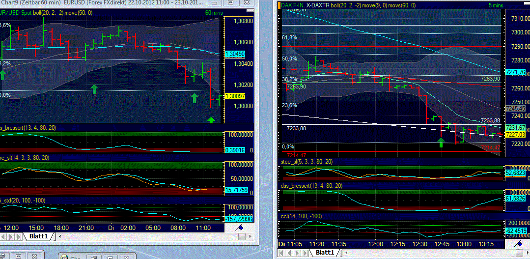Minimize the Chart9 EURUSD window

pyautogui.click(x=214, y=3)
